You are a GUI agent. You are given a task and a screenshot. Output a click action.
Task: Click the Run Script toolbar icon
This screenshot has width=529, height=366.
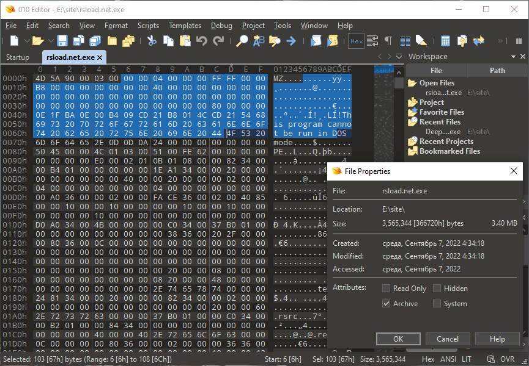pyautogui.click(x=316, y=41)
